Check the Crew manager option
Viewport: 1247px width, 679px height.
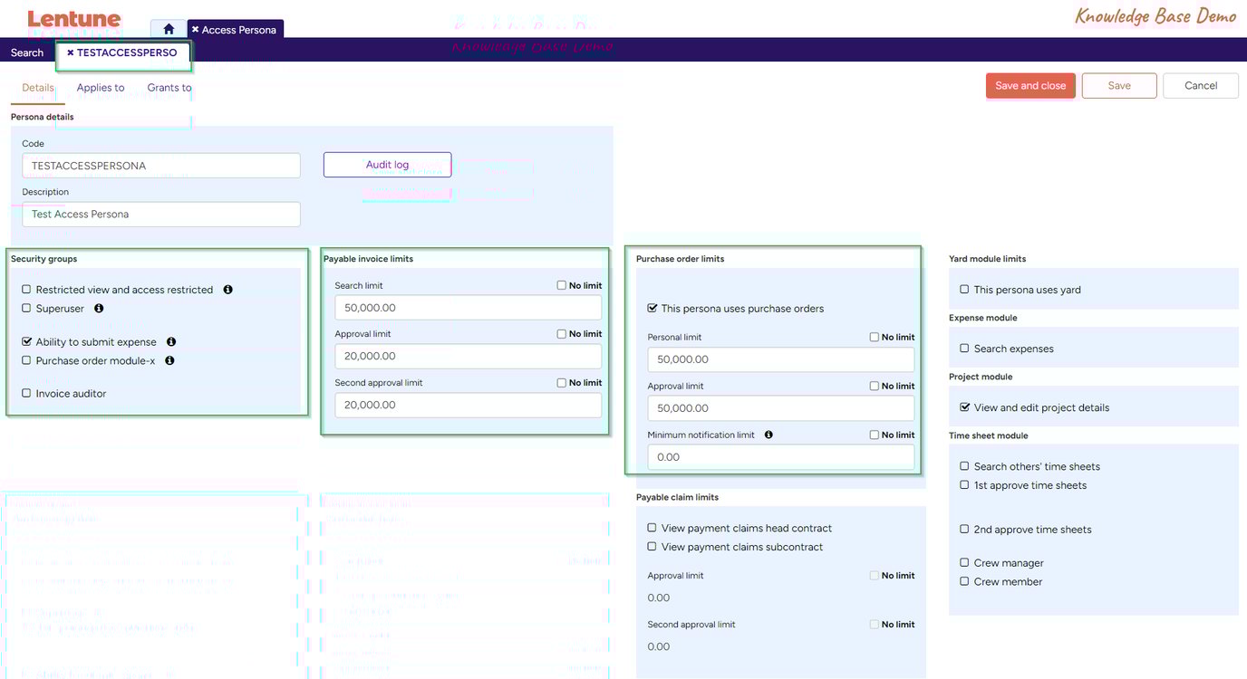pyautogui.click(x=965, y=563)
